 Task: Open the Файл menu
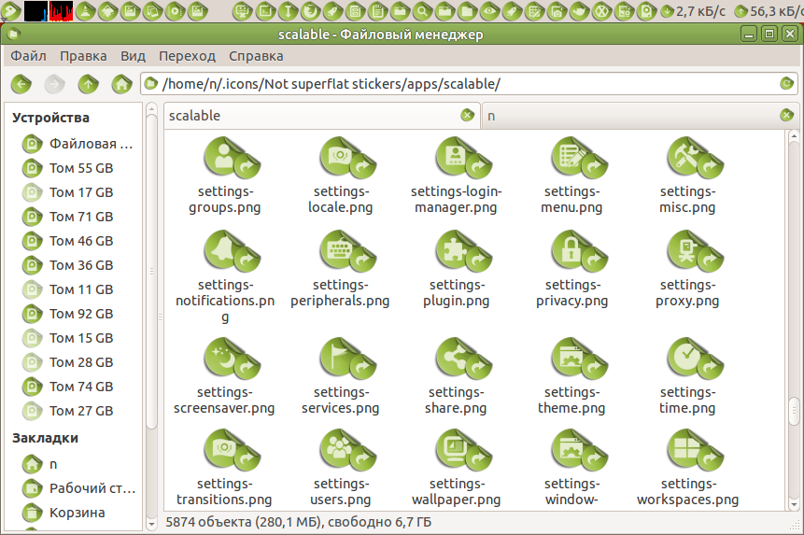pos(28,56)
